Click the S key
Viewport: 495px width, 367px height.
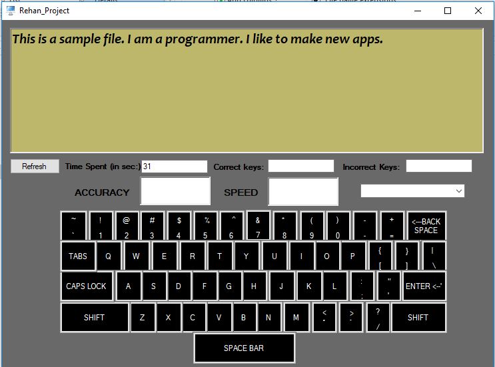point(154,286)
